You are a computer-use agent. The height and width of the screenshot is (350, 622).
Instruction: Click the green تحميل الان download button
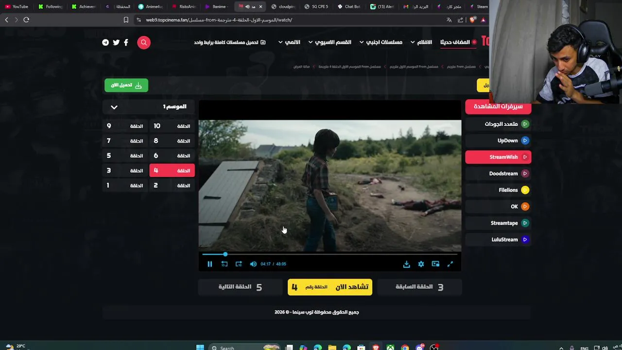coord(126,85)
